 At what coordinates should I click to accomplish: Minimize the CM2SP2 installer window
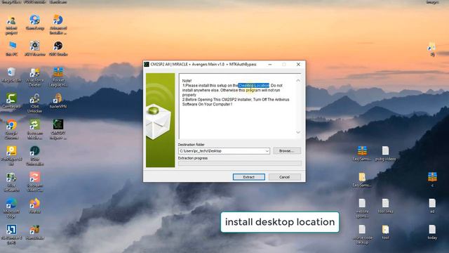(269, 65)
